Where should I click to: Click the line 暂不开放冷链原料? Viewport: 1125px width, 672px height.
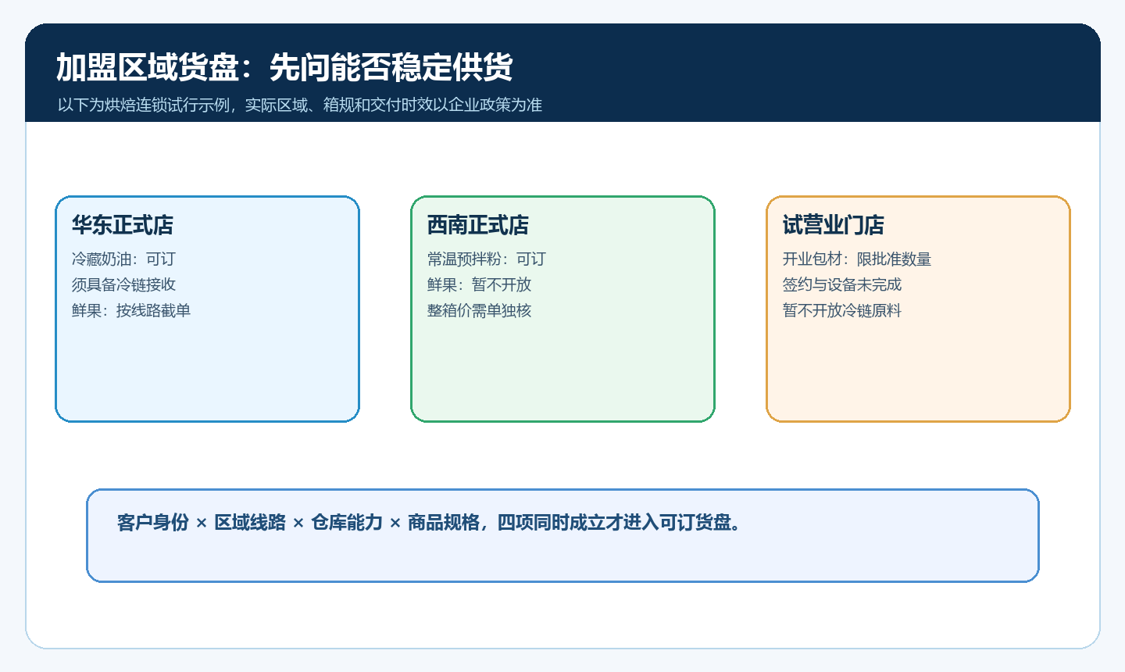[842, 310]
